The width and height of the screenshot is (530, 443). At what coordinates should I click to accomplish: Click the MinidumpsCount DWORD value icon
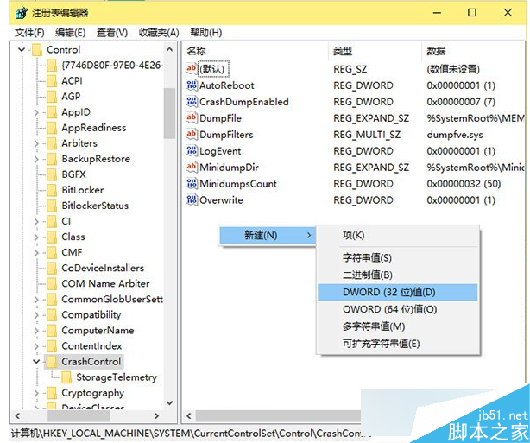coord(192,183)
